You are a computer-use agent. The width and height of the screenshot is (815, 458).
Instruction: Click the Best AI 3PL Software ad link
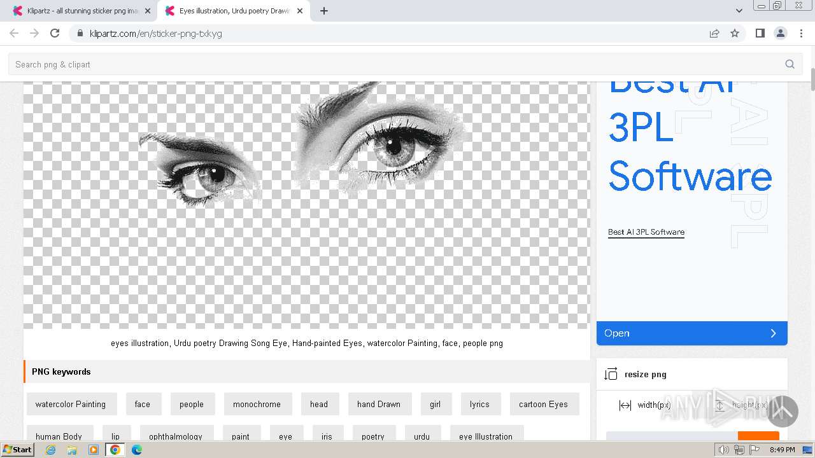tap(646, 232)
